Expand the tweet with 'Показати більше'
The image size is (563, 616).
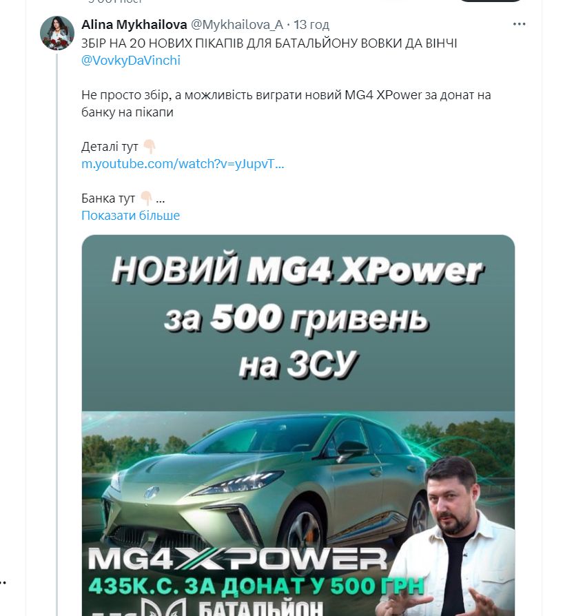(x=130, y=215)
